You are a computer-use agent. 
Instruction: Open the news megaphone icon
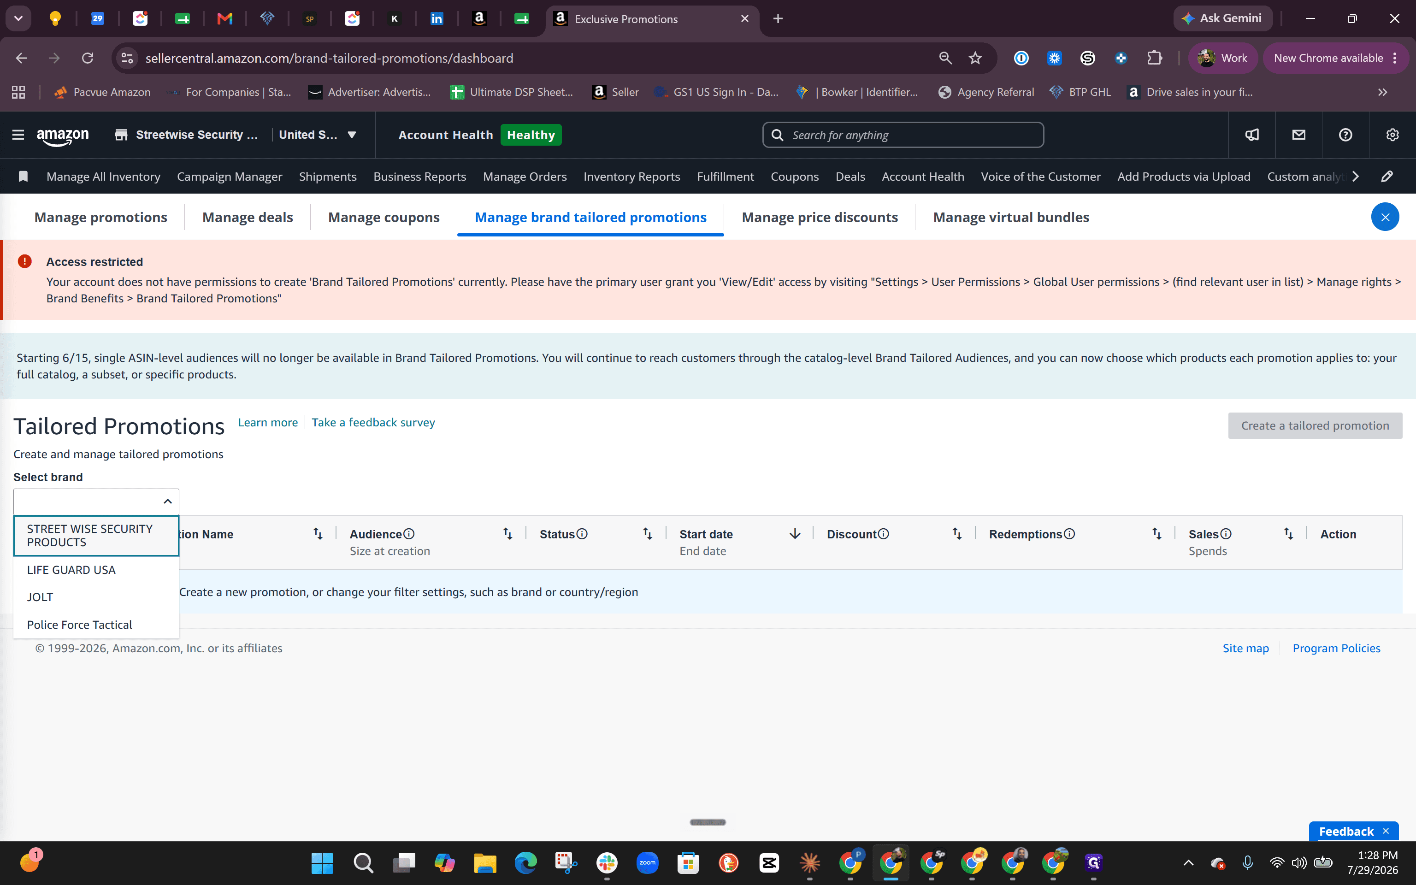(1251, 135)
